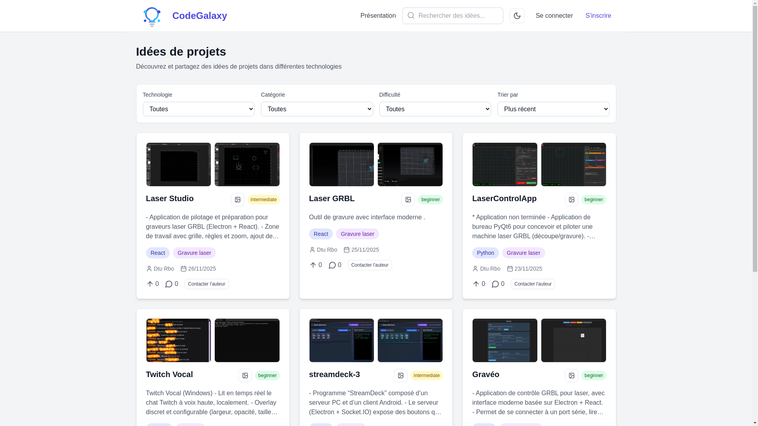Click S'inscrire link

[598, 16]
